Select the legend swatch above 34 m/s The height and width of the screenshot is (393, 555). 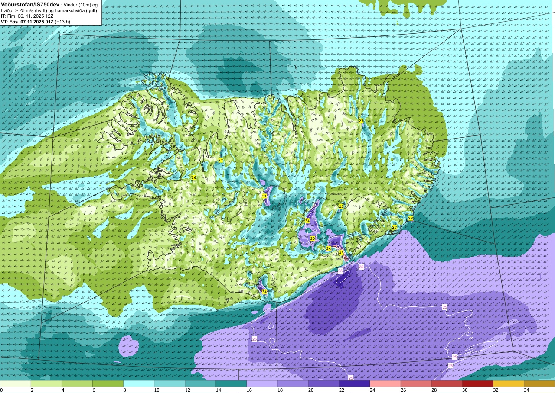pos(539,383)
